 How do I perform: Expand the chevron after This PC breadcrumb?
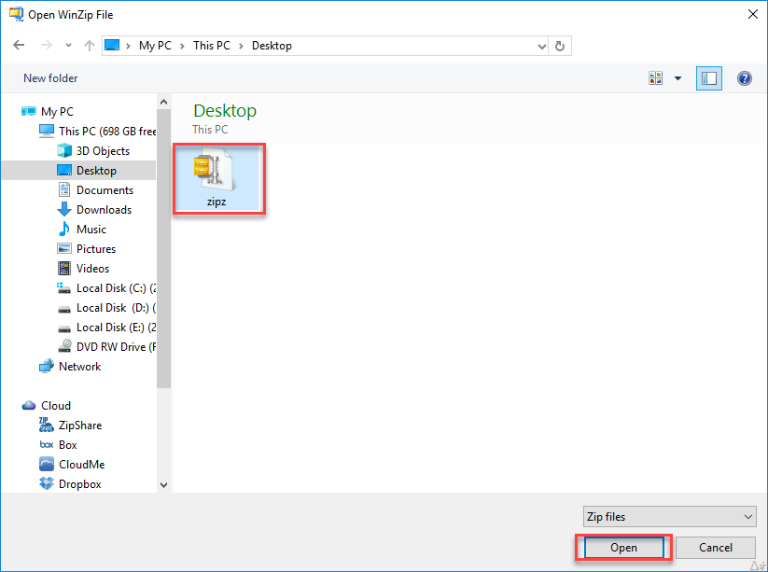point(241,46)
